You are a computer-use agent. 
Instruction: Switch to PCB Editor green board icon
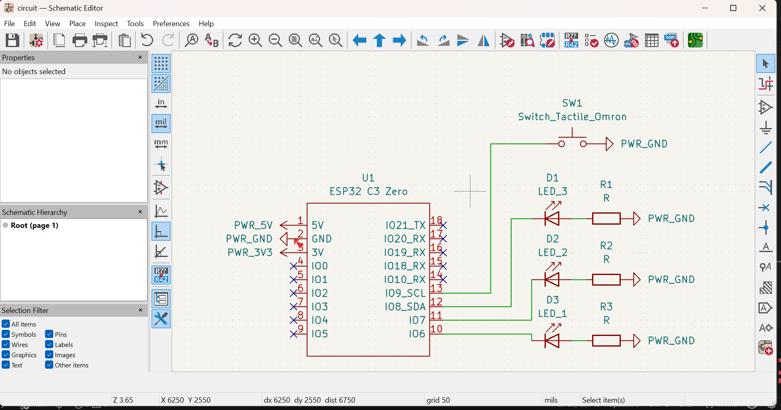(x=695, y=41)
